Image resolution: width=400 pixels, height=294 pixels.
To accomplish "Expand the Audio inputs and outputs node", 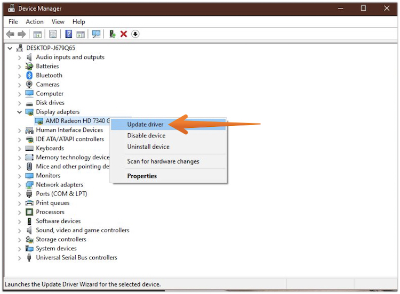I will [x=20, y=58].
